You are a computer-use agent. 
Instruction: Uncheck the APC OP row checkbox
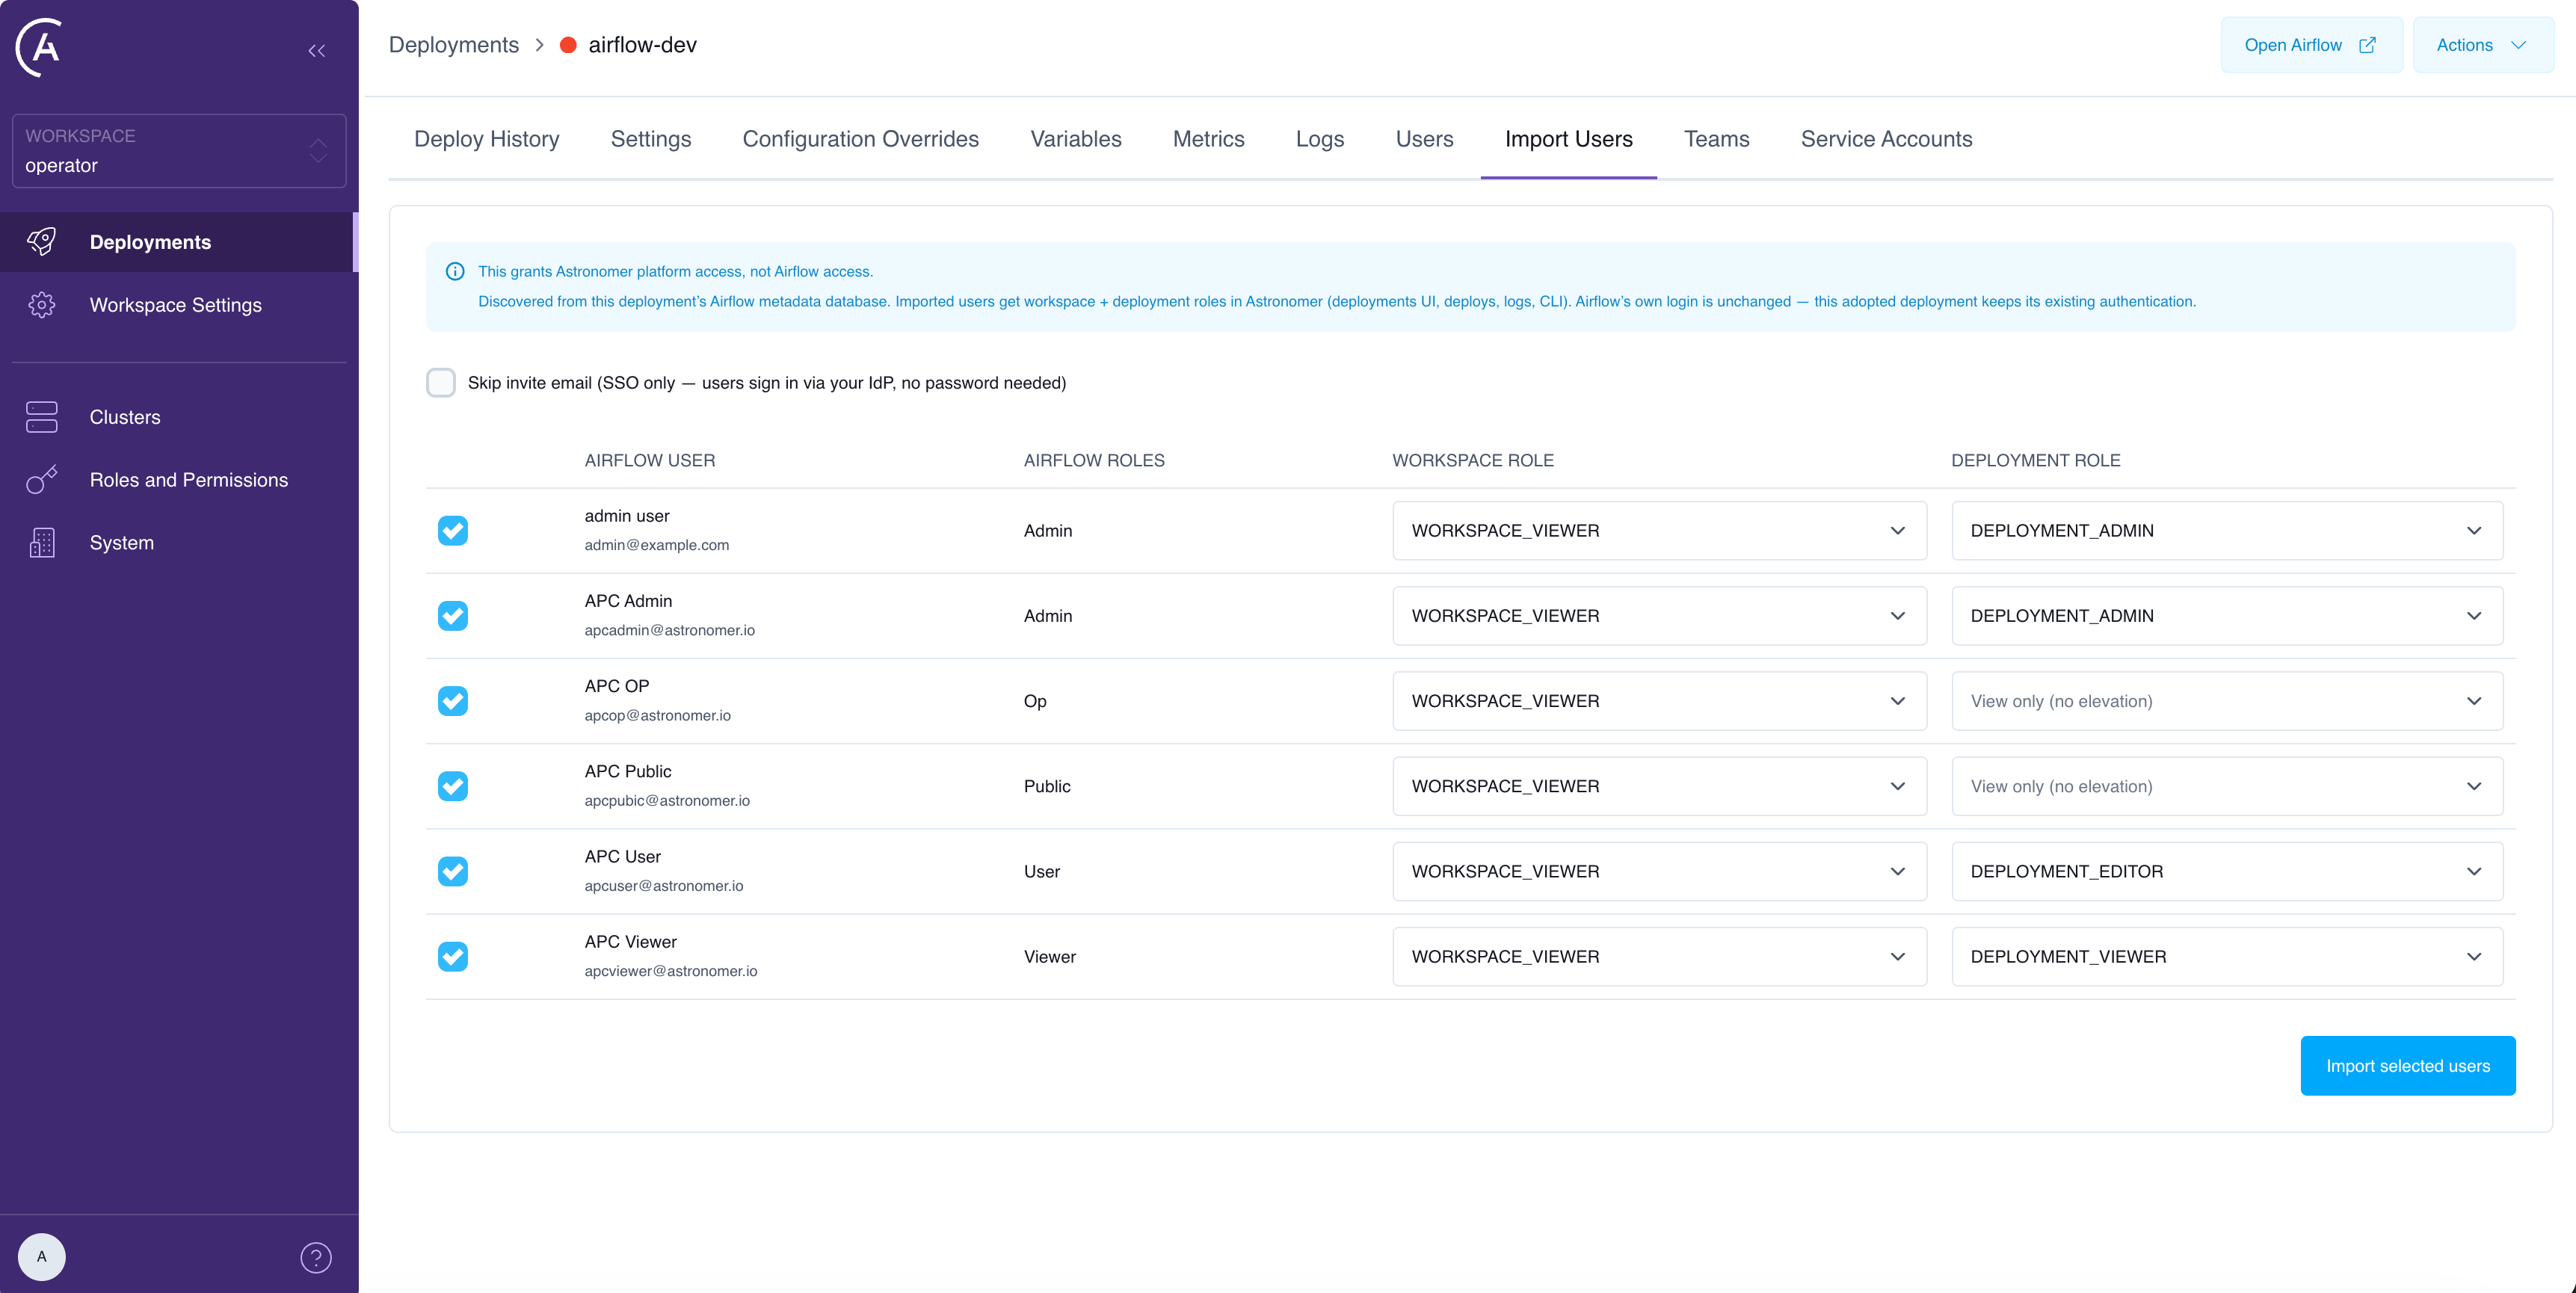click(453, 701)
